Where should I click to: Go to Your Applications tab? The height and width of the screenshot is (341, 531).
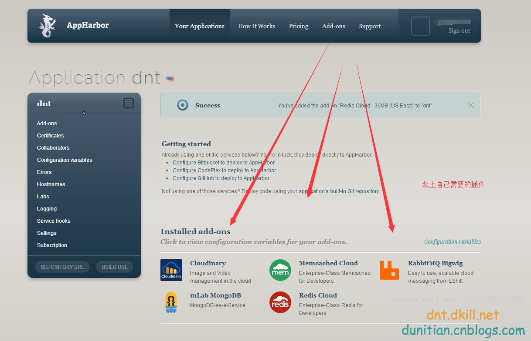200,26
